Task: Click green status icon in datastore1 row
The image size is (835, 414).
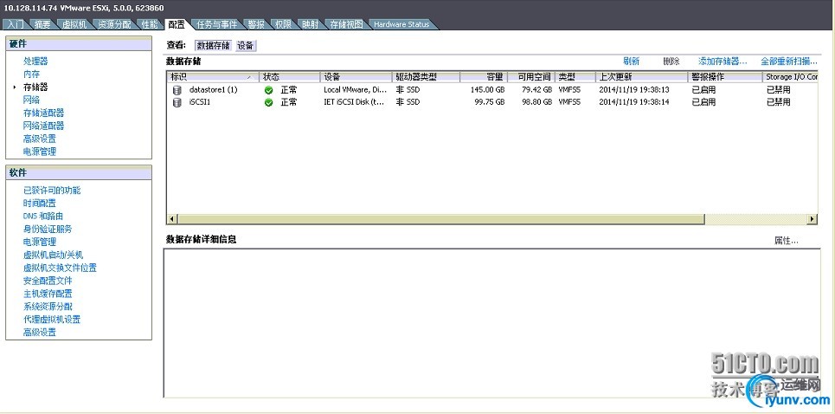Action: [x=269, y=90]
